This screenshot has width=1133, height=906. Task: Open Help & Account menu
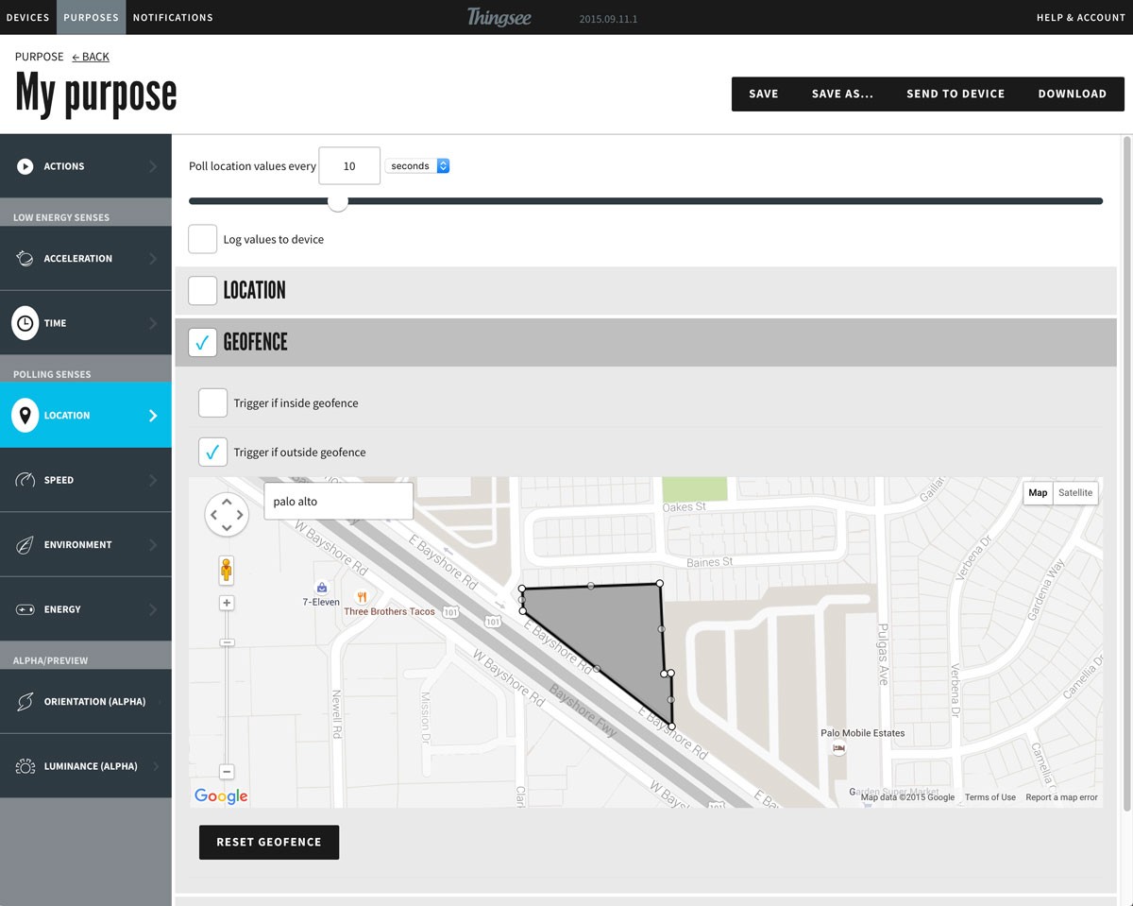pos(1081,17)
